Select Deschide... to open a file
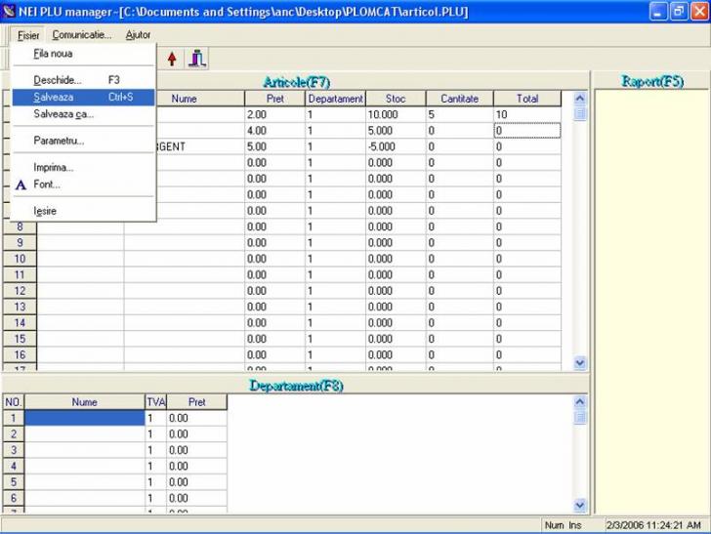This screenshot has height=534, width=711. pyautogui.click(x=58, y=80)
